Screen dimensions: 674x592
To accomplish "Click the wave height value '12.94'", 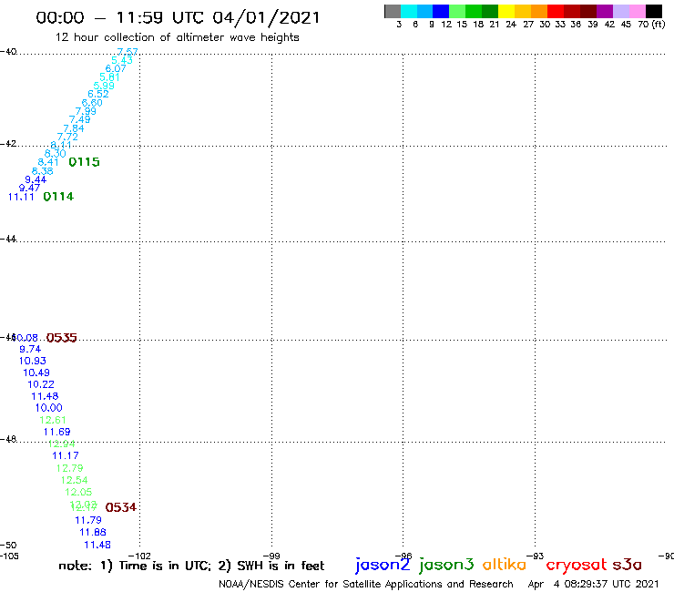I will point(61,444).
